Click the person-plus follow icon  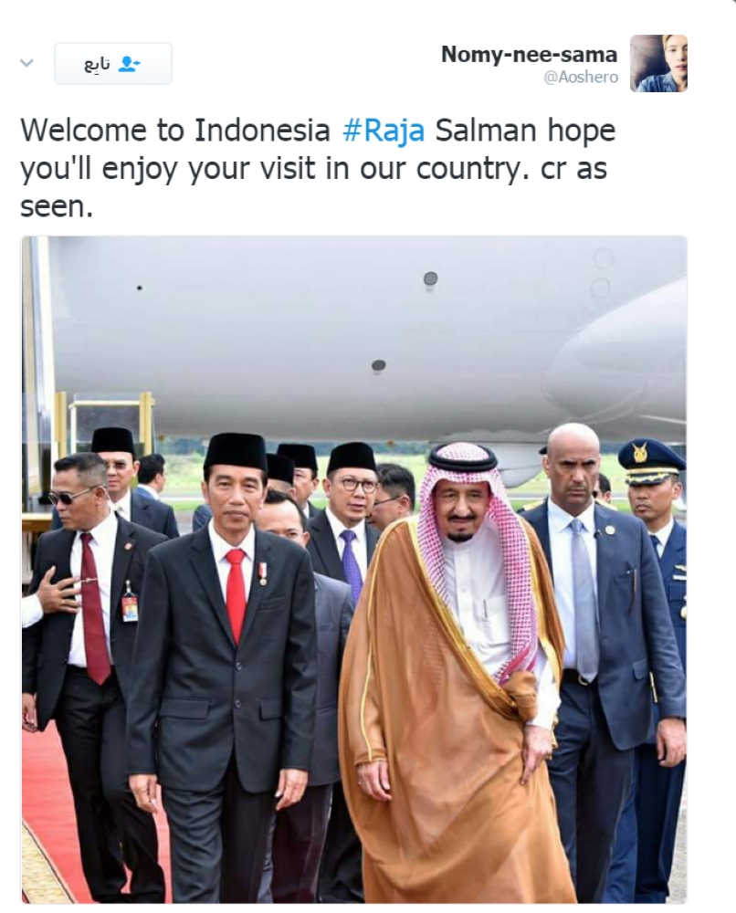(x=129, y=64)
